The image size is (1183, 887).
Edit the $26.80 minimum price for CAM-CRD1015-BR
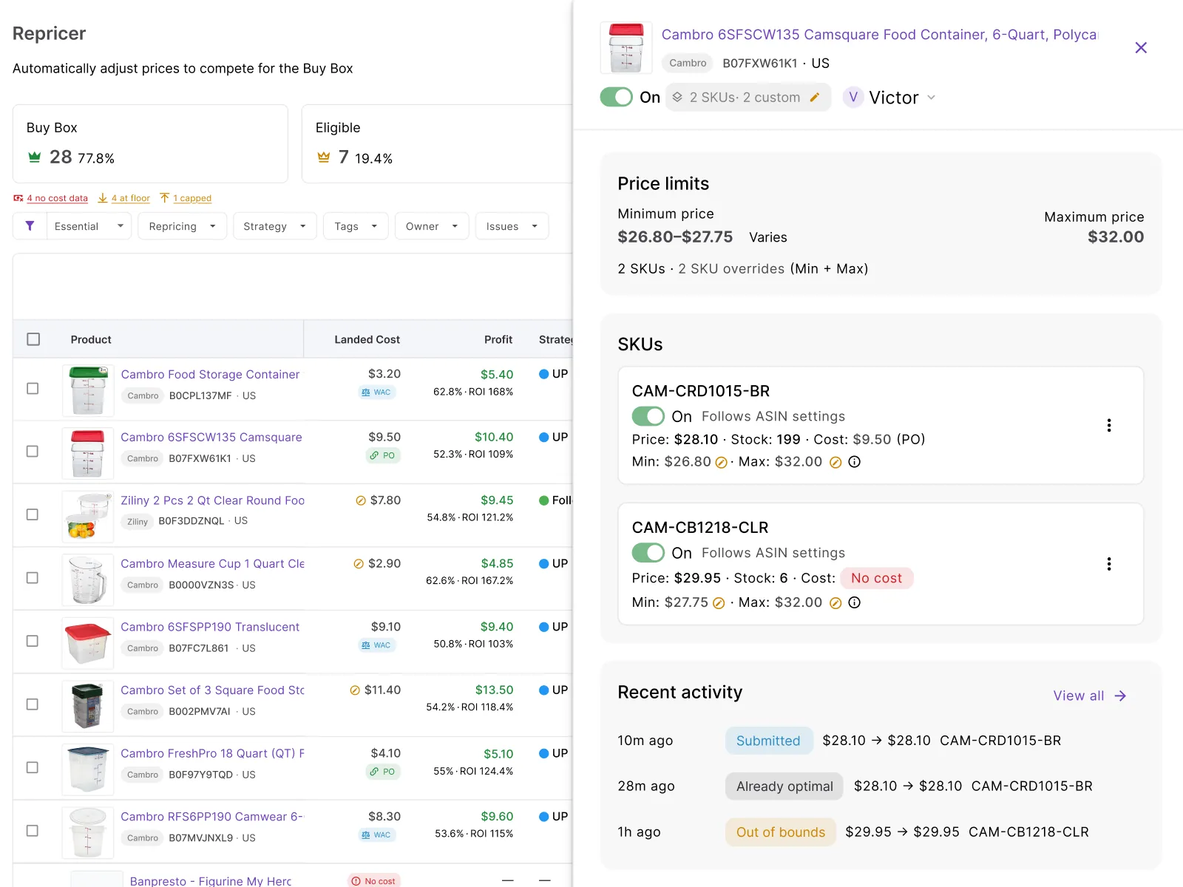point(722,463)
